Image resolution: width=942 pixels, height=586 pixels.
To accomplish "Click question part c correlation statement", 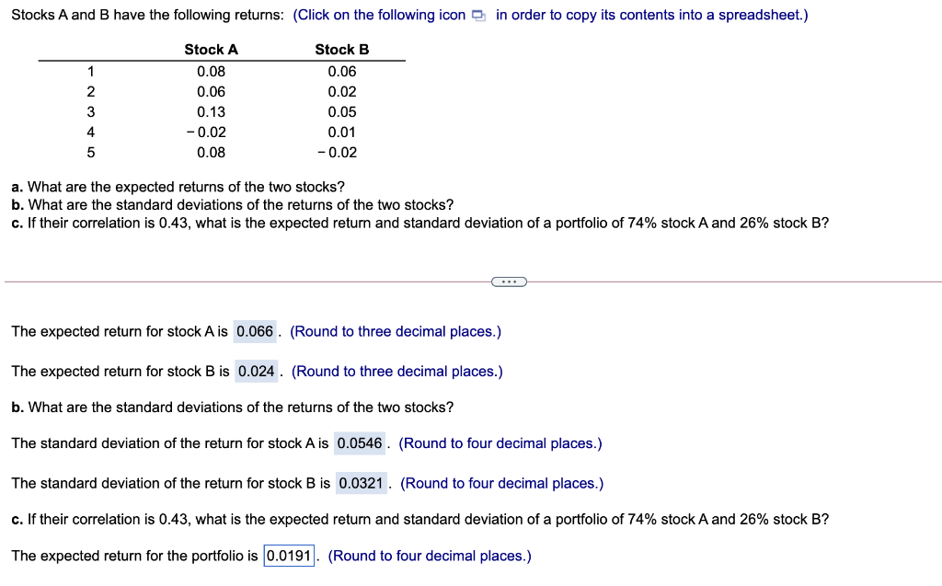I will pos(368,223).
